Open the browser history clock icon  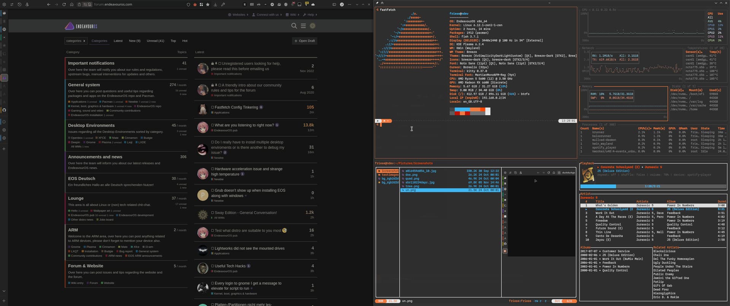[19, 5]
